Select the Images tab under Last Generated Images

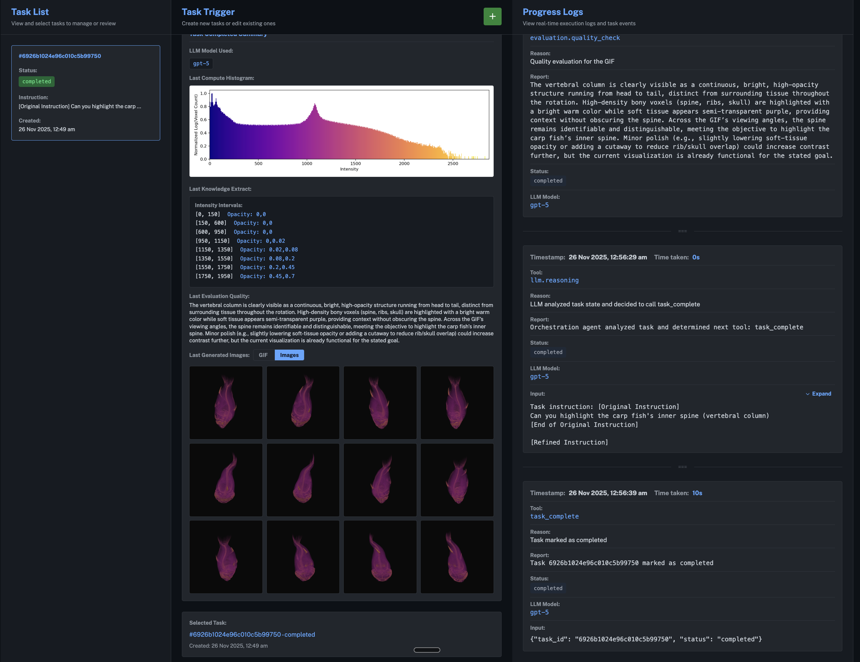point(289,355)
